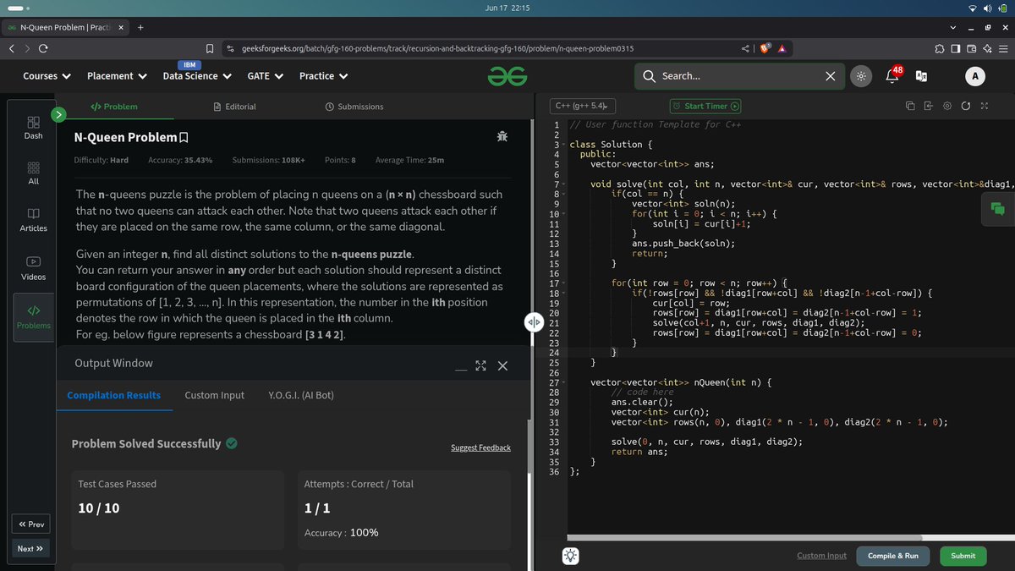Viewport: 1015px width, 571px height.
Task: Click the lightbulb hint icon below the editor
Action: [571, 556]
